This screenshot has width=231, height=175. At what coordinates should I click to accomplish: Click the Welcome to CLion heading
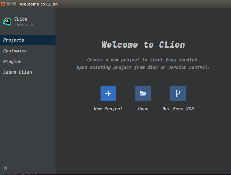pyautogui.click(x=143, y=45)
